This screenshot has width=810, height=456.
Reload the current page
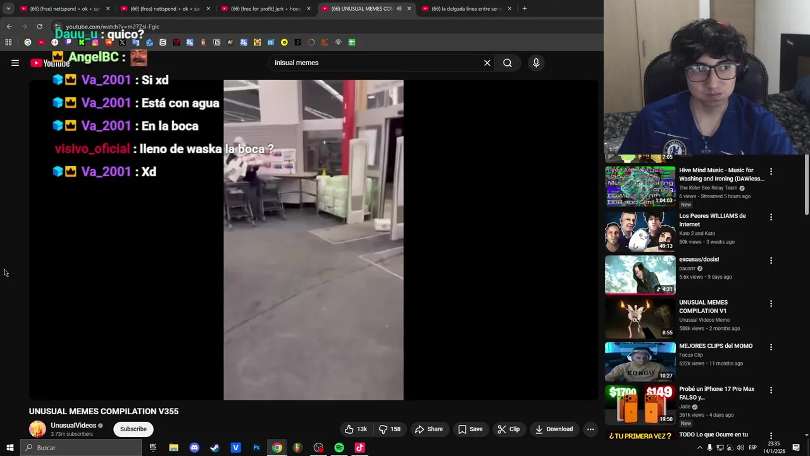point(39,27)
